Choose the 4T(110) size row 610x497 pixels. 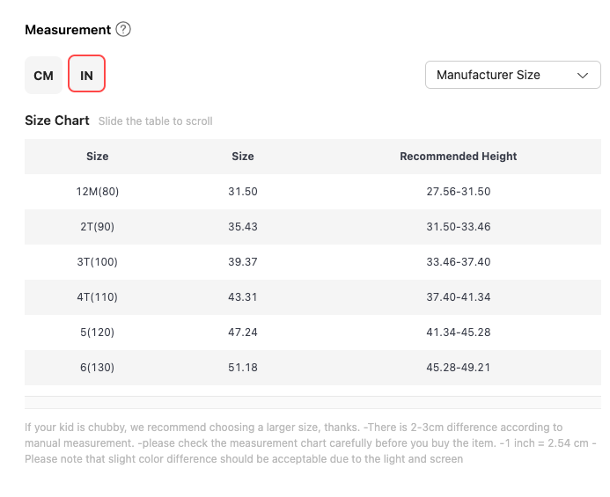pyautogui.click(x=97, y=297)
